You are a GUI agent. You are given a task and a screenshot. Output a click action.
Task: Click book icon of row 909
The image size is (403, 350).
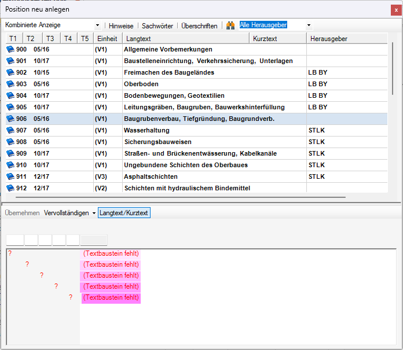[10, 153]
